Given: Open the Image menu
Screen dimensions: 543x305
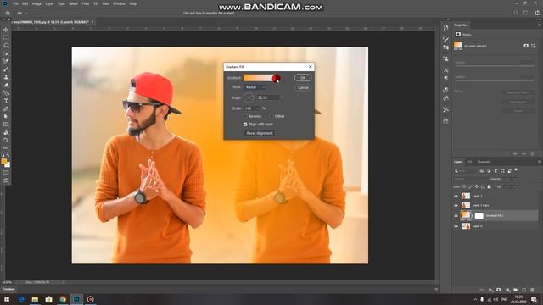Looking at the screenshot, I should click(36, 3).
